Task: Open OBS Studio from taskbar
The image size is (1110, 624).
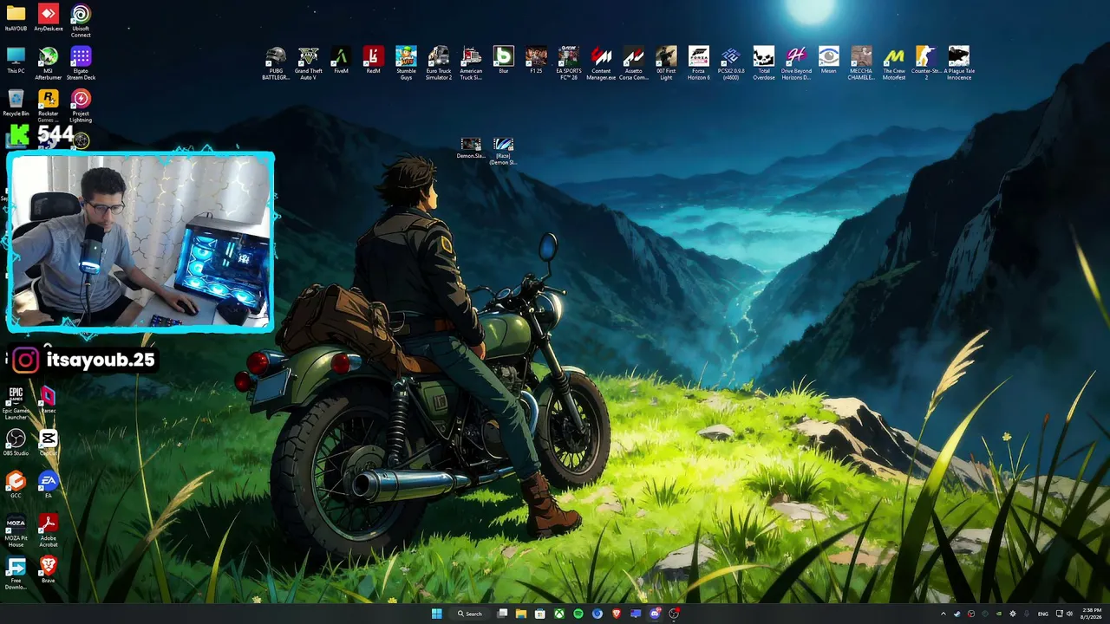Action: coord(674,614)
